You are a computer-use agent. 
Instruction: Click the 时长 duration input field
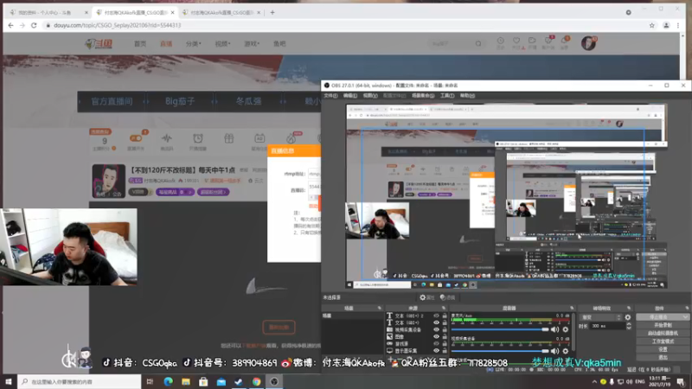point(607,326)
